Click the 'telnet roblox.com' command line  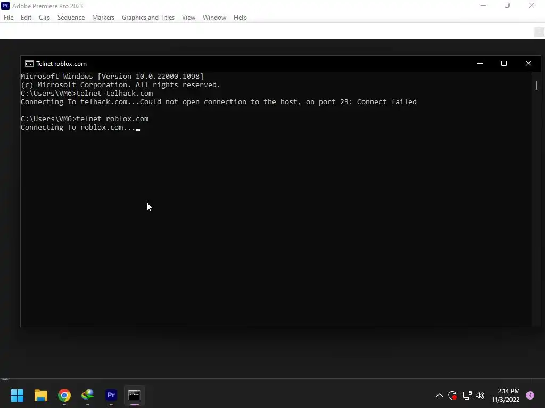85,118
